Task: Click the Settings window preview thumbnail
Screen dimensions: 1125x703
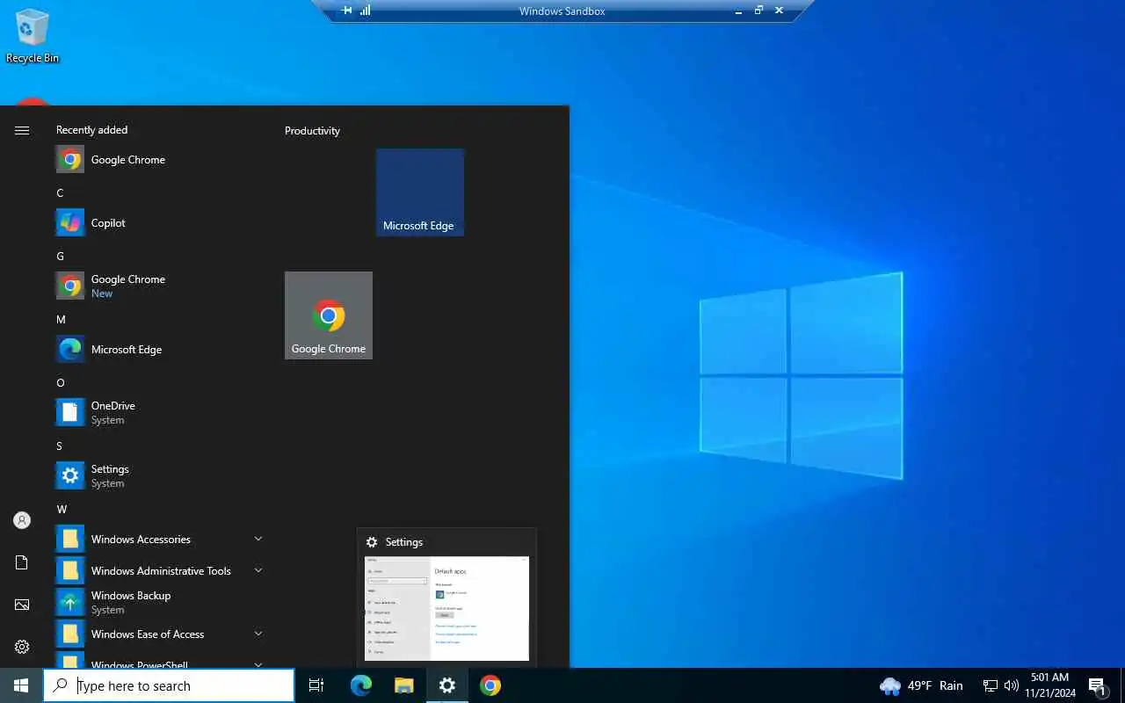Action: [x=446, y=608]
